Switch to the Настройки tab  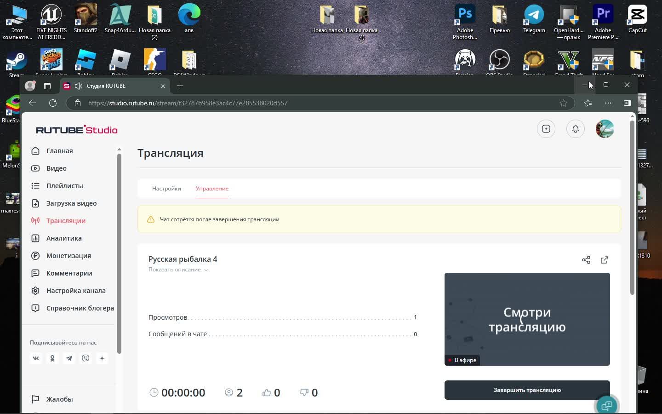pos(166,189)
